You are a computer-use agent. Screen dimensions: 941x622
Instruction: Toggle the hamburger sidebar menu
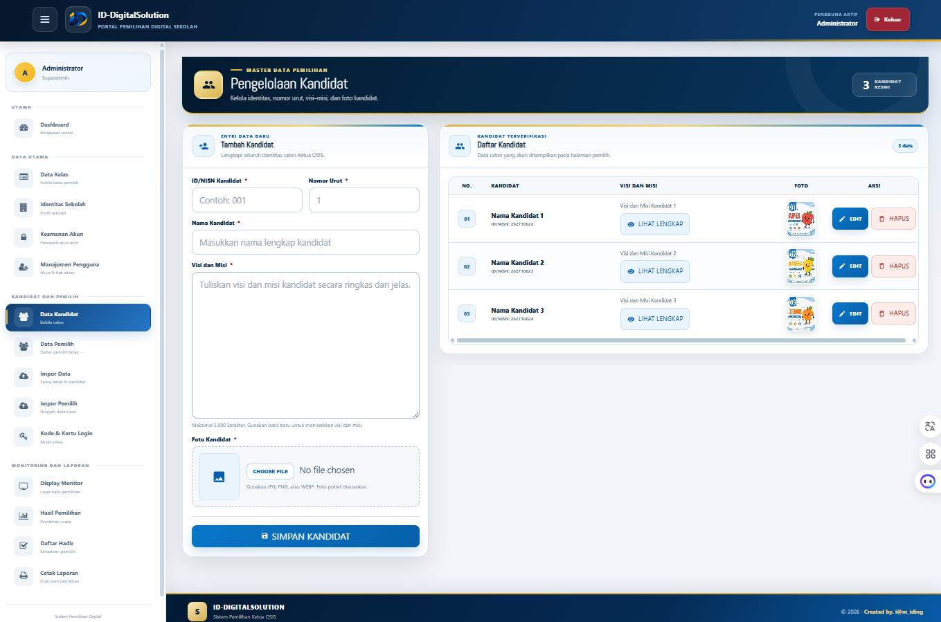tap(45, 19)
